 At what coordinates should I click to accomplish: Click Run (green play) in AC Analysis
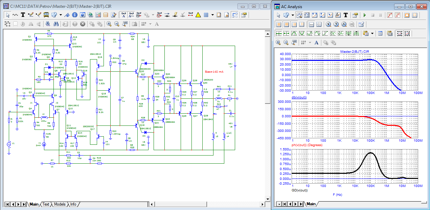pyautogui.click(x=364, y=15)
